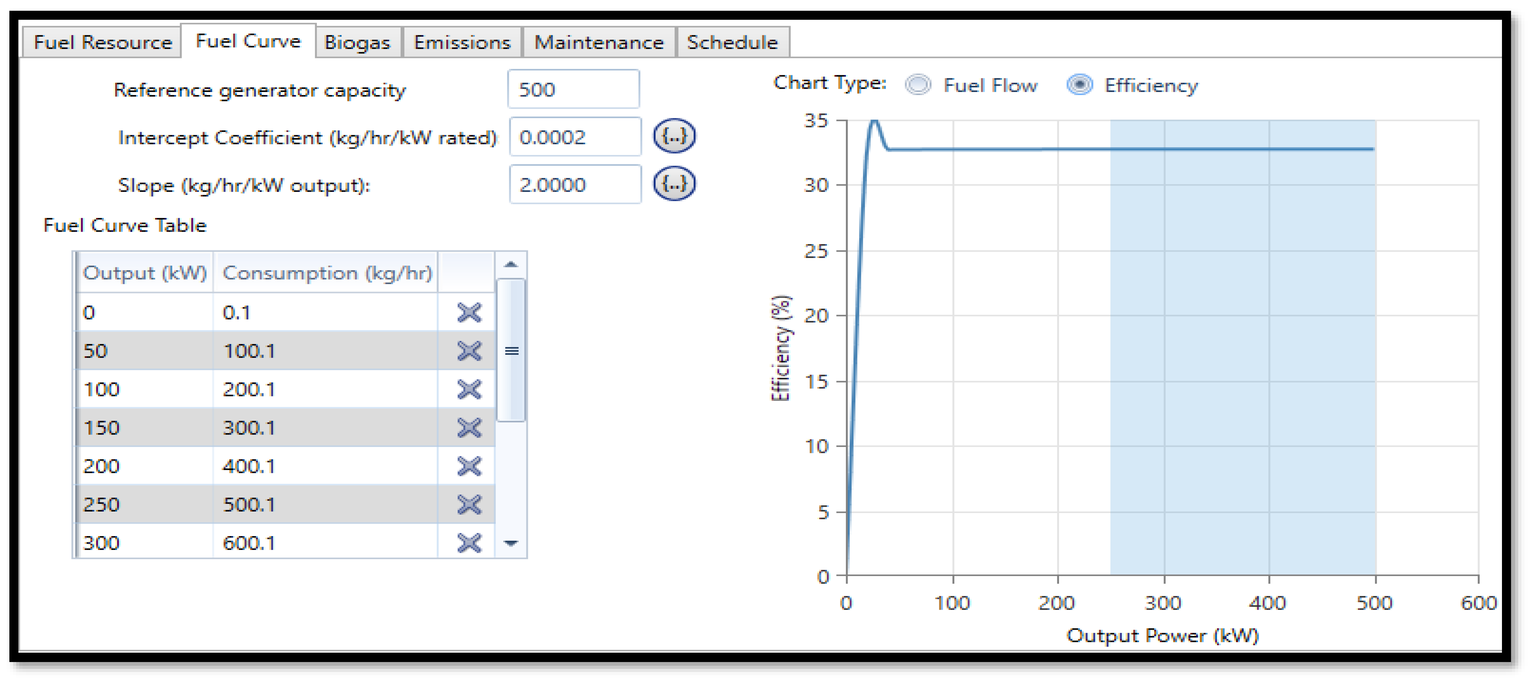Screen dimensions: 1528x679
Task: Delete the 100 kW fuel curve row
Action: point(469,389)
